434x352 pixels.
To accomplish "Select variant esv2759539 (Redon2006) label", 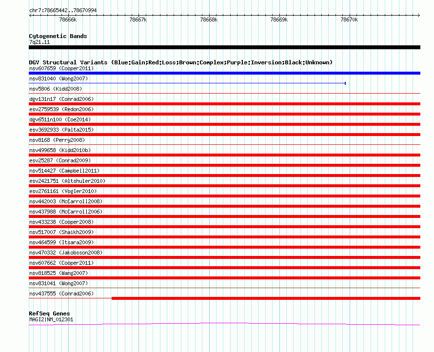I will tap(61, 109).
